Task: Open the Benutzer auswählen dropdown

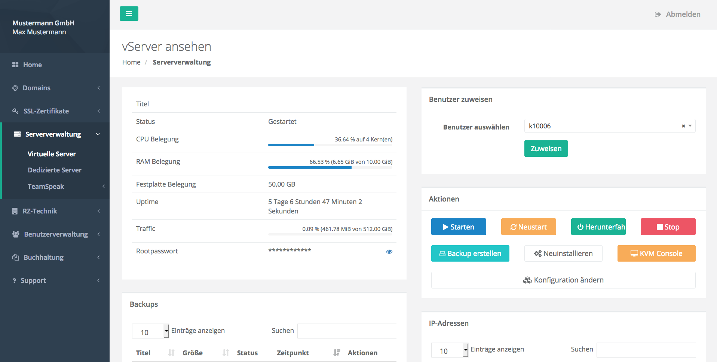Action: pyautogui.click(x=610, y=126)
